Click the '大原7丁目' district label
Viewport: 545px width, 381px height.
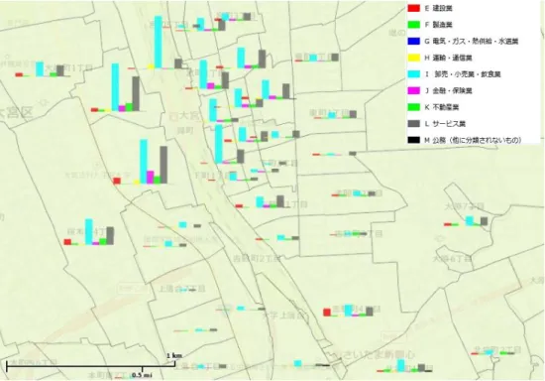[464, 206]
